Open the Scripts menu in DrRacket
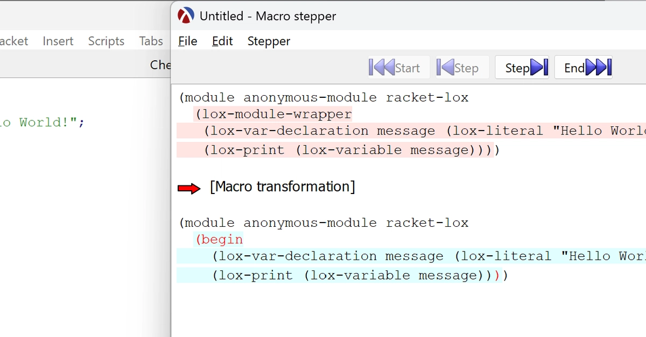Screen dimensions: 646x337 [x=106, y=41]
